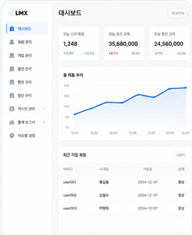Expand the 통계 보고서 chevron

tap(44, 122)
